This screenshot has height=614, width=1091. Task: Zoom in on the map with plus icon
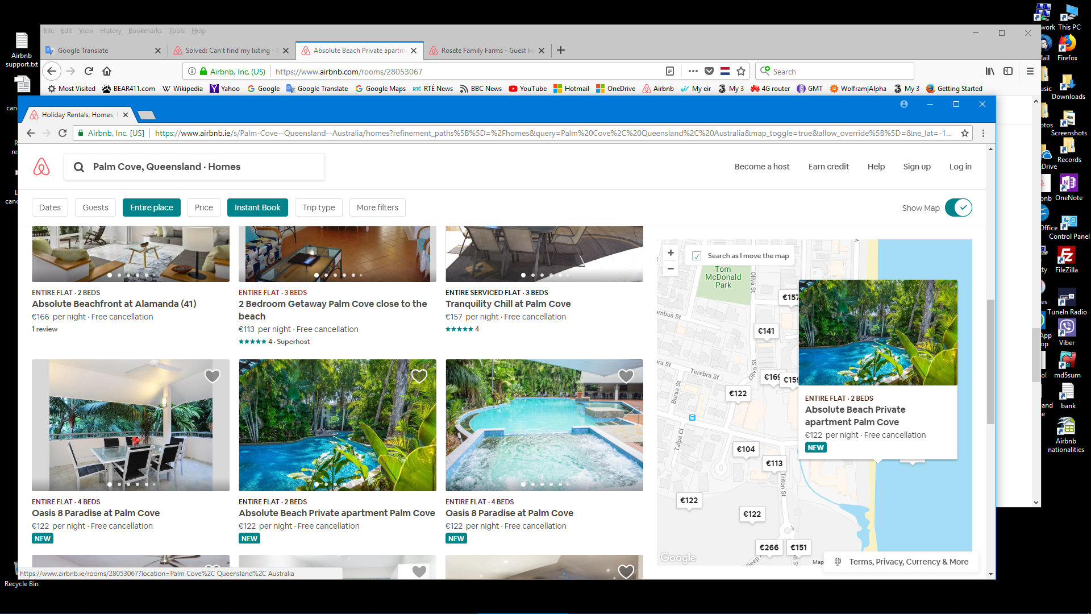tap(671, 252)
